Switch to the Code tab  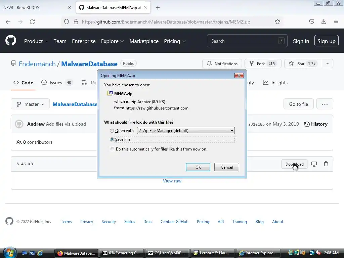[24, 83]
